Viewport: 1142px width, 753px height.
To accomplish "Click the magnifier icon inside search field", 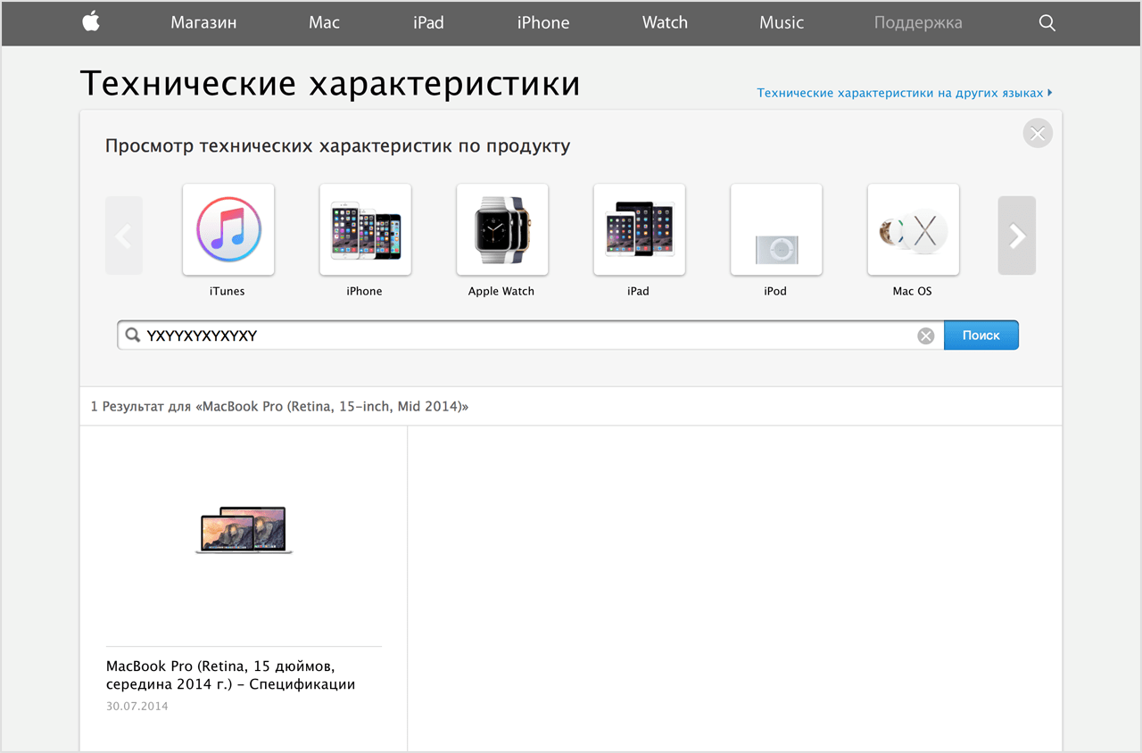I will click(x=133, y=335).
